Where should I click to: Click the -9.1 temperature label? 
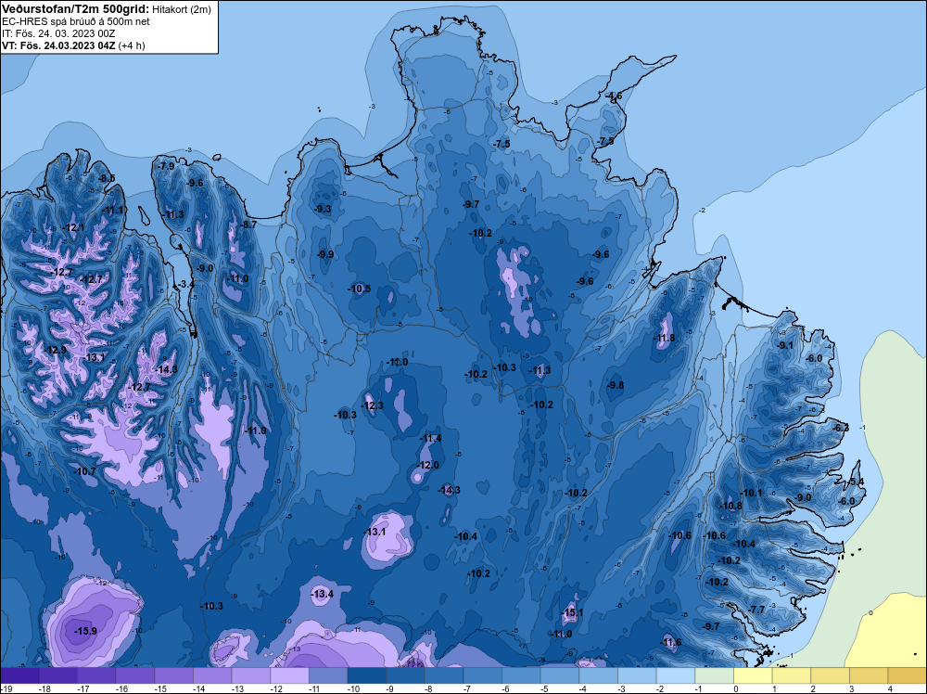coord(785,345)
